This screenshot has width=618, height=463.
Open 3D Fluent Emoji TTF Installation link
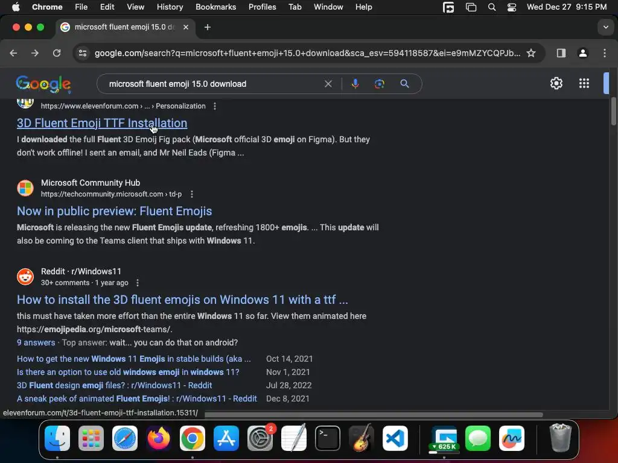point(102,123)
